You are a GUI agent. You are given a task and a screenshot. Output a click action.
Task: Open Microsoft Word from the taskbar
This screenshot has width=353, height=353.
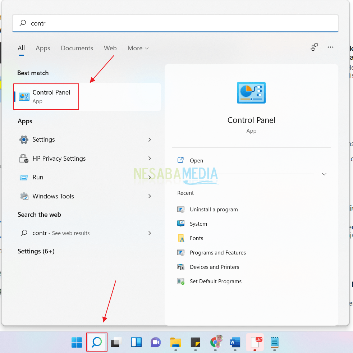(235, 343)
